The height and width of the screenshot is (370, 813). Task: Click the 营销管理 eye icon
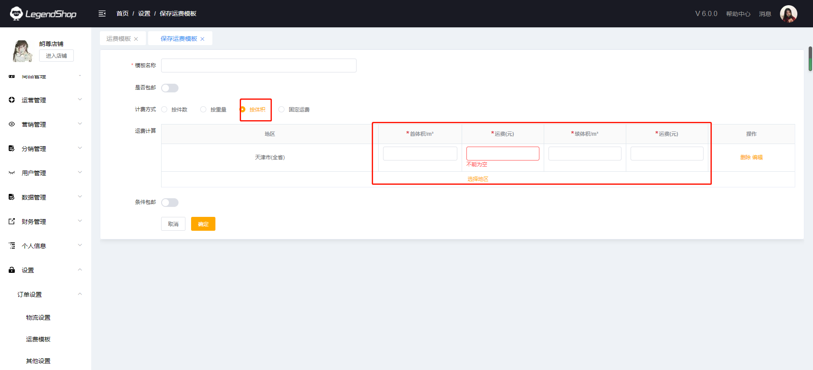12,124
